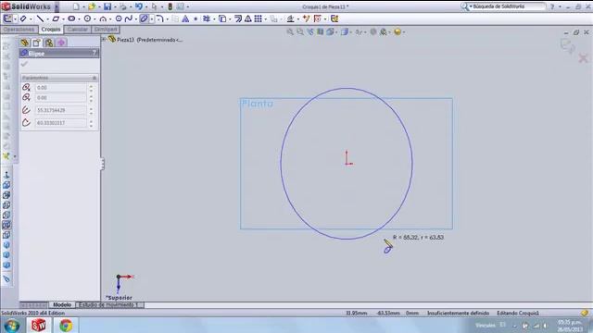Click Zoom to Fit in heads-up toolbar
The height and width of the screenshot is (333, 593).
tap(290, 32)
